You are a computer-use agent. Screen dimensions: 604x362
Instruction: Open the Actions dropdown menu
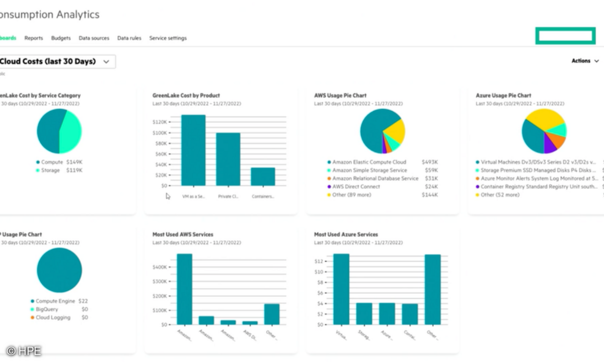coord(585,61)
